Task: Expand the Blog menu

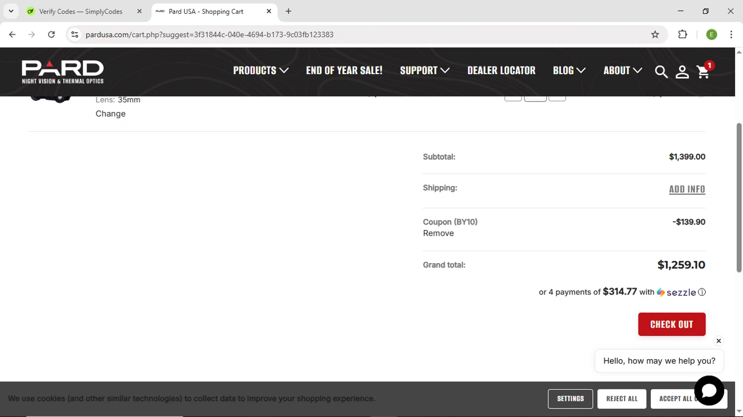Action: (x=569, y=70)
